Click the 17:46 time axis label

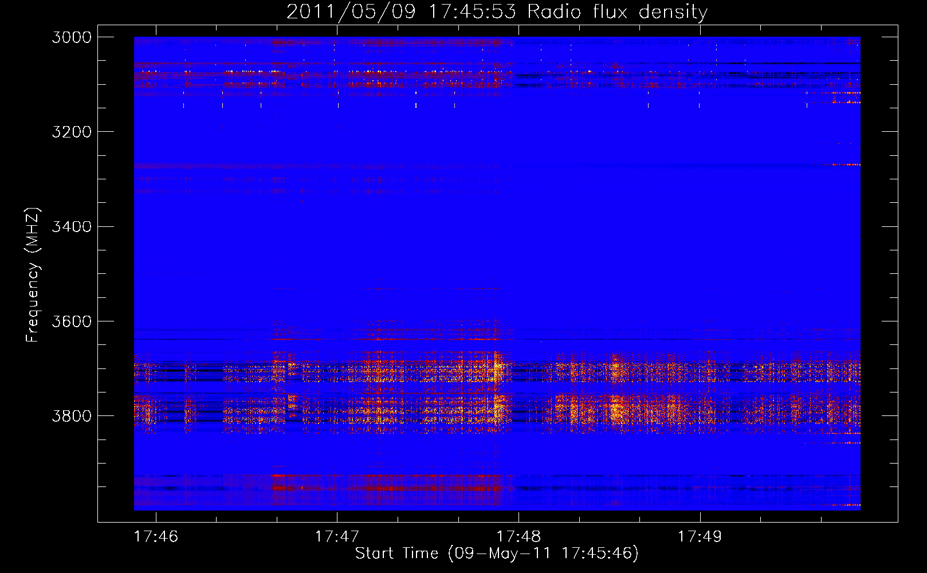click(x=156, y=536)
